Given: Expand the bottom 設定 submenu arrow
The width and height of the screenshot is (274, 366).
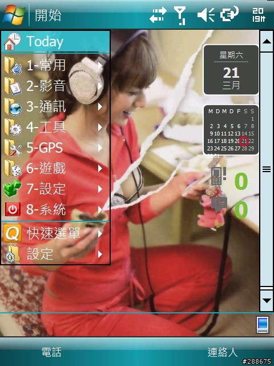Looking at the screenshot, I should (100, 254).
